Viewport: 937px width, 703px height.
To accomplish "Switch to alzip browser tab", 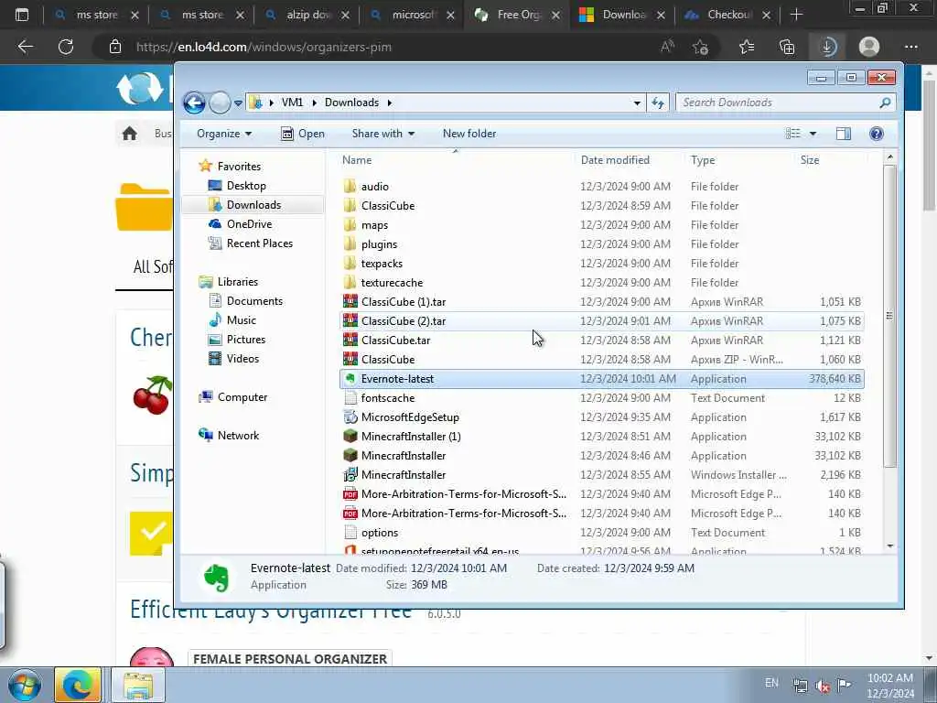I will tap(307, 15).
